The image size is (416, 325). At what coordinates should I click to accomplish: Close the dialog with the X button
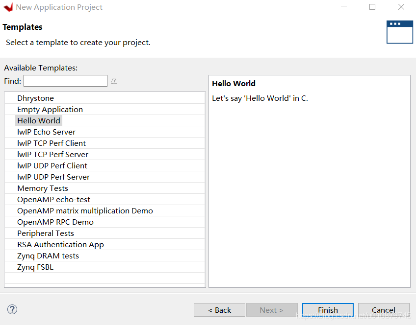(401, 7)
